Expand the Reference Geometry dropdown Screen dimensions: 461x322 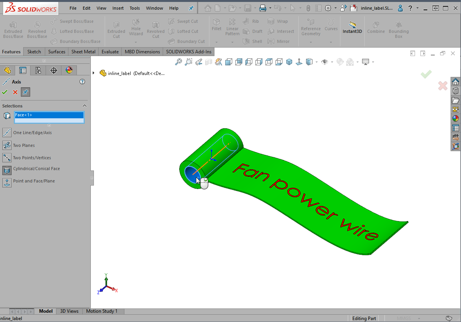tap(311, 42)
